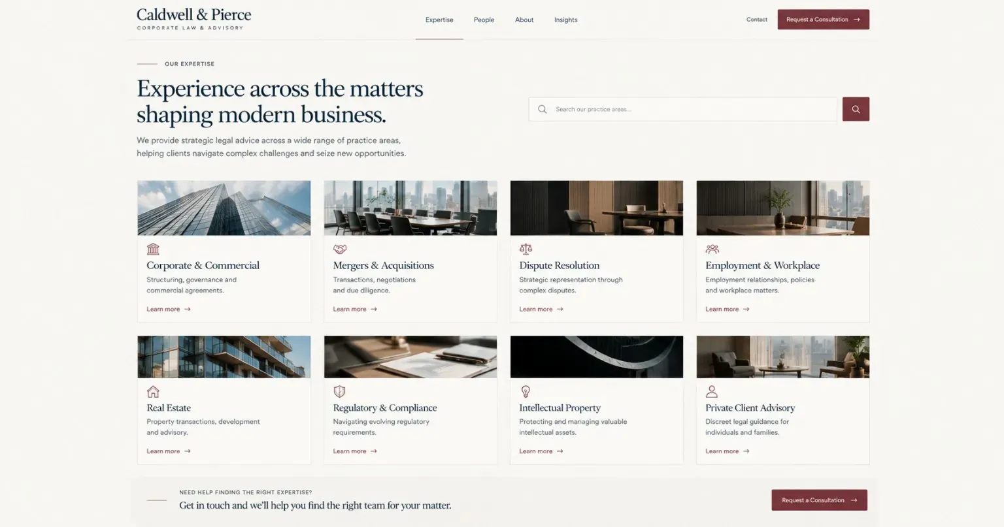1004x527 pixels.
Task: Open the lounge image for Private Client Advisory
Action: (x=783, y=357)
